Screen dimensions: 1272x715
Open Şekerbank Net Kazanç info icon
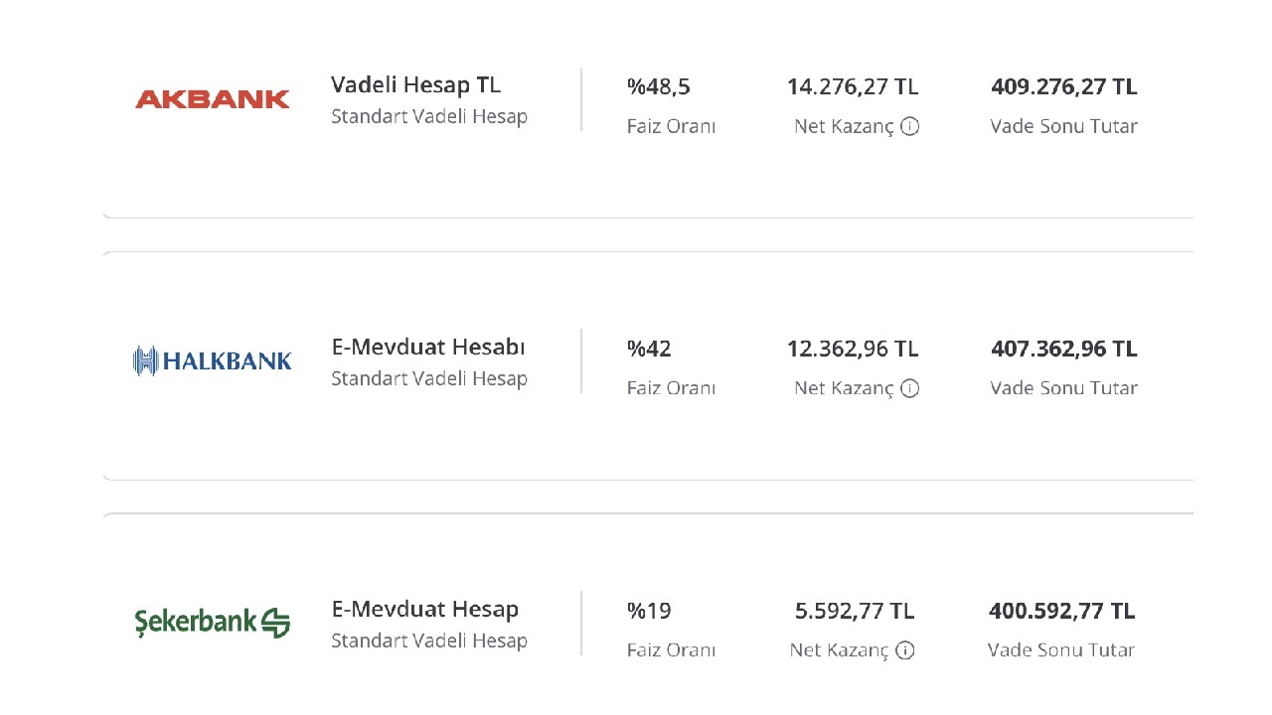coord(904,650)
